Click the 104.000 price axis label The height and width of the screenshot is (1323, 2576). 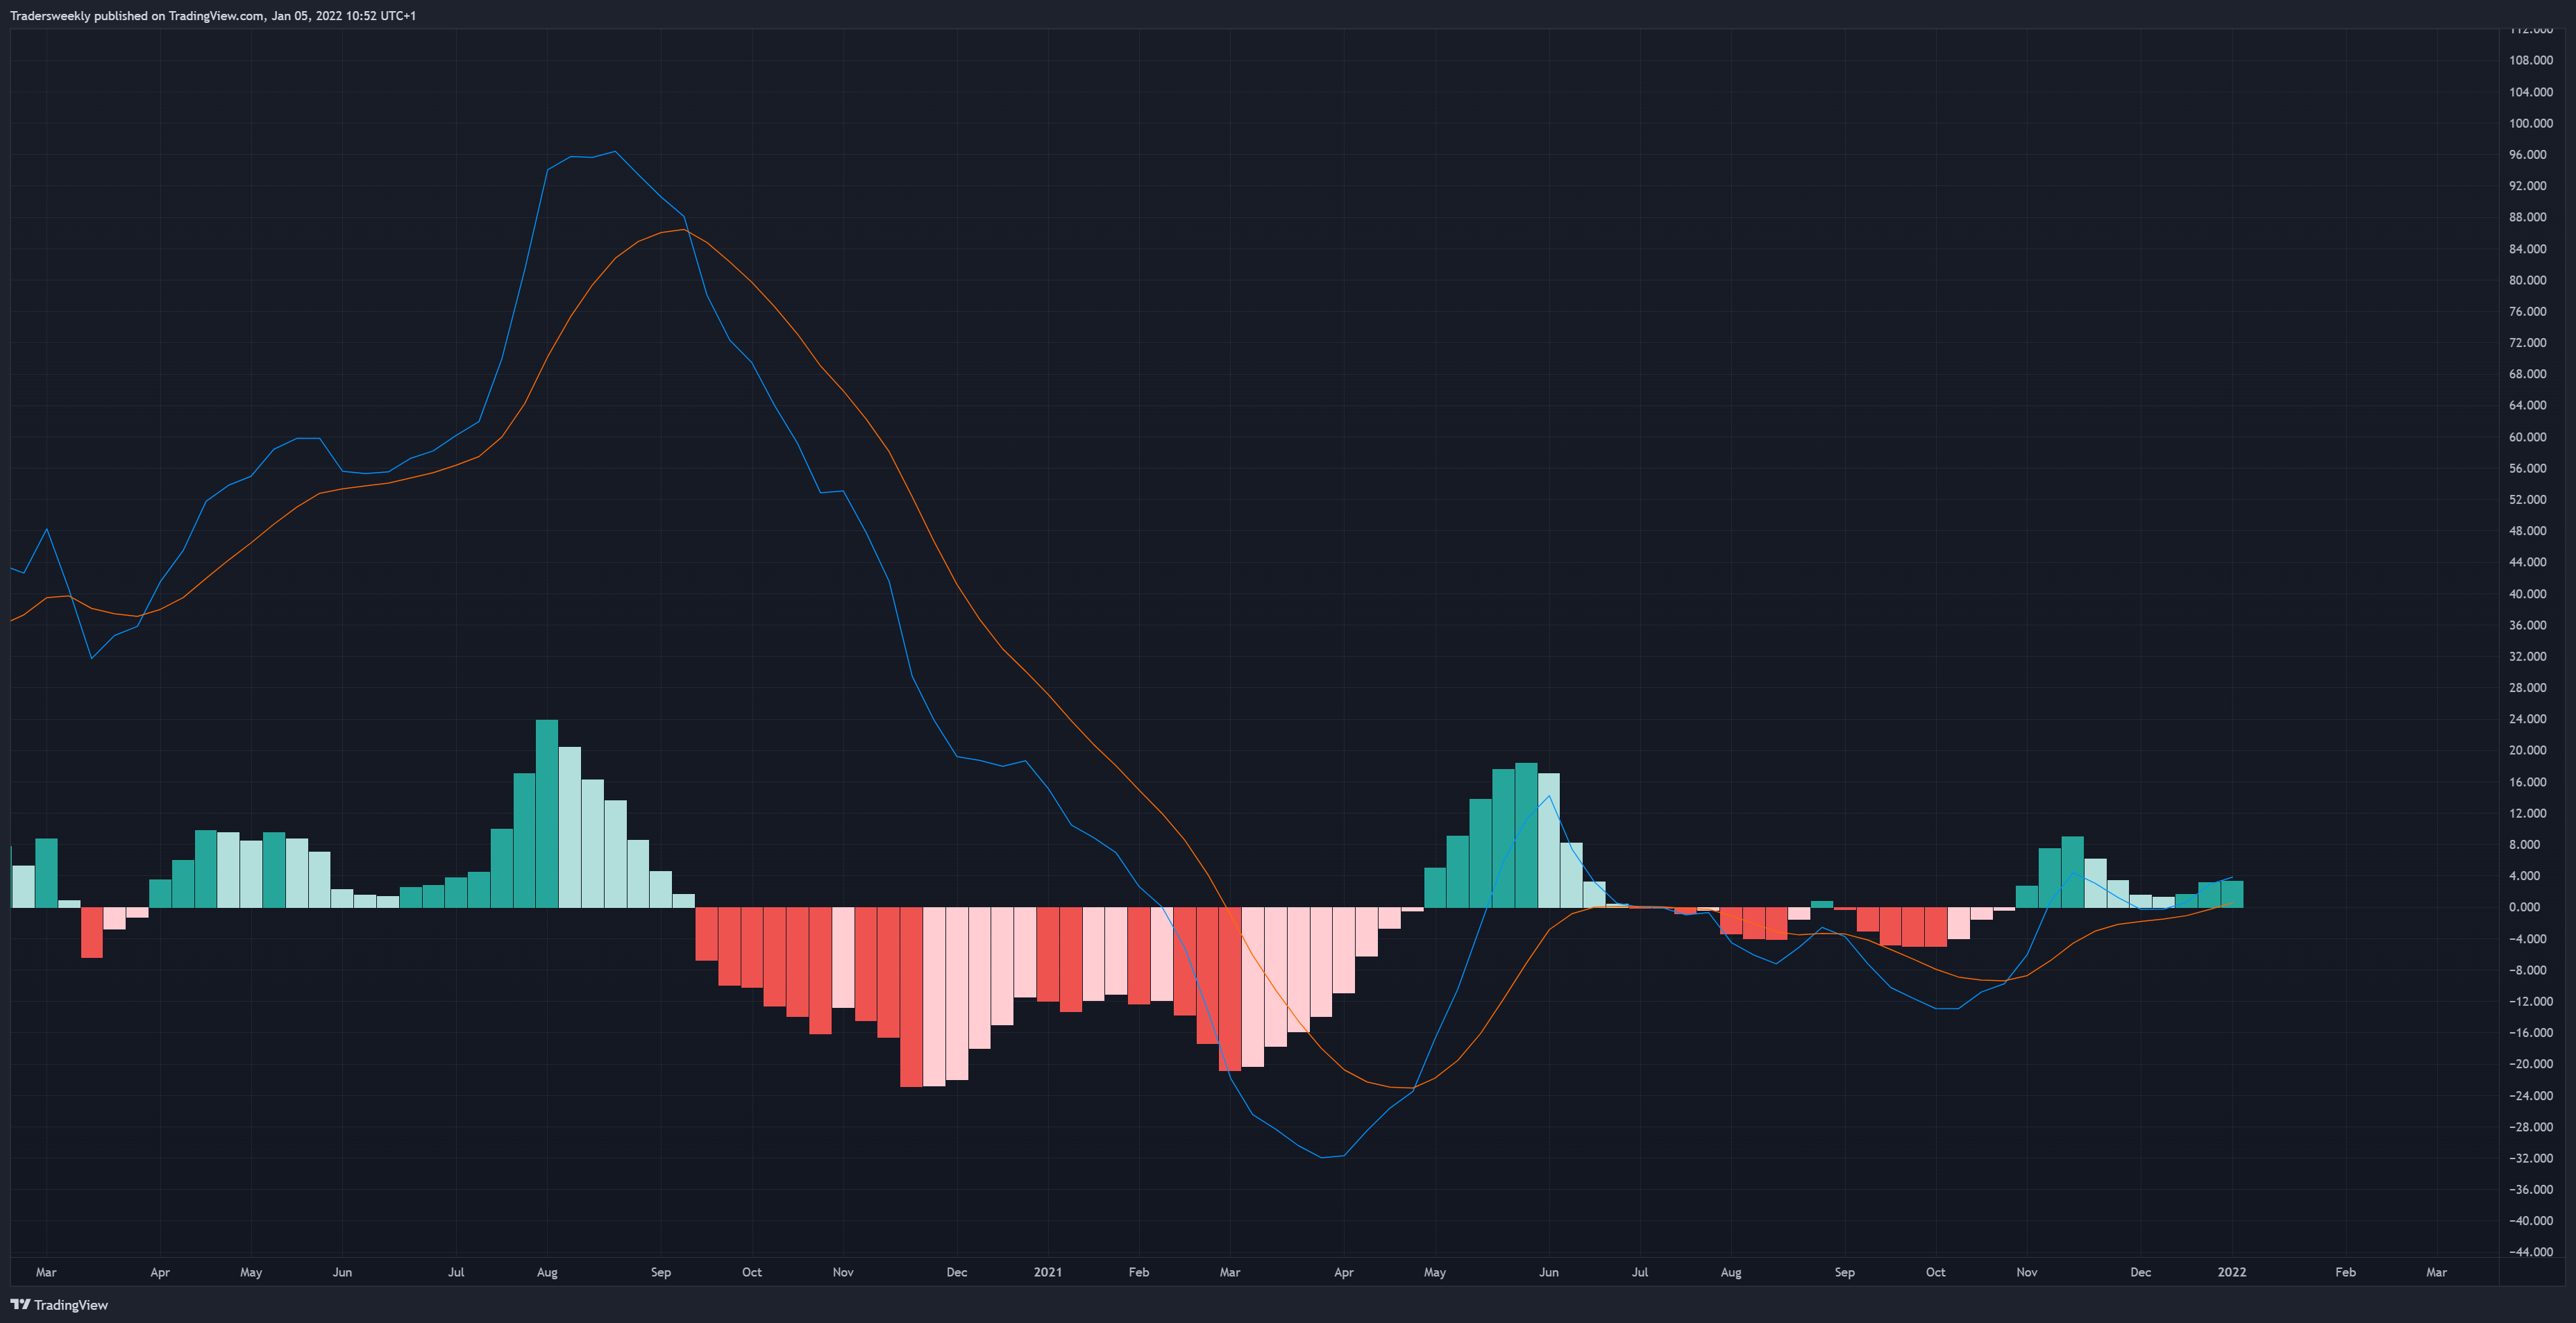(x=2530, y=92)
